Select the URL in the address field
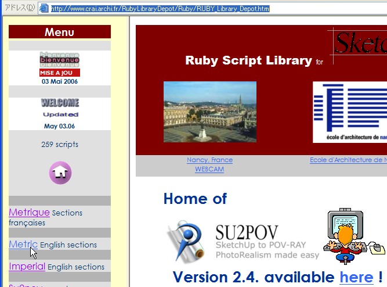Viewport: 387px width, 287px height. [x=160, y=9]
